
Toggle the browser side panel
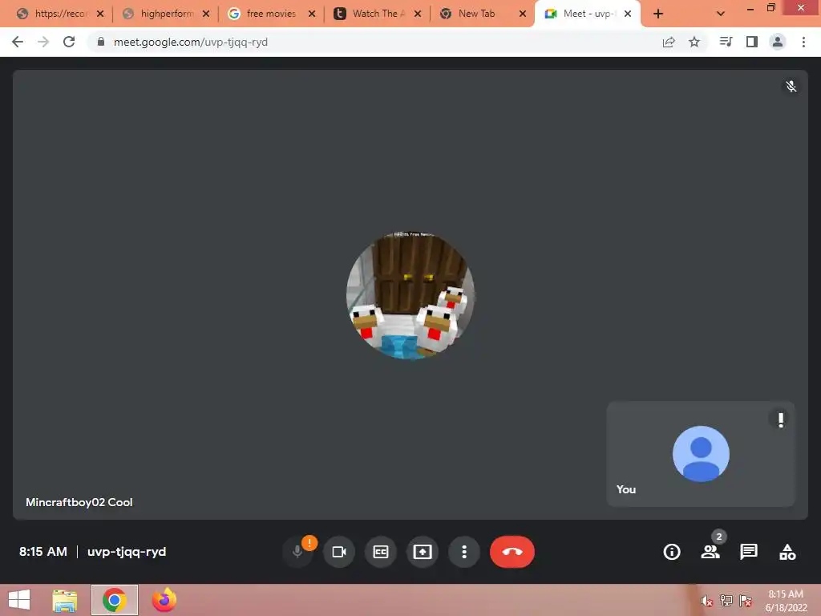(752, 42)
